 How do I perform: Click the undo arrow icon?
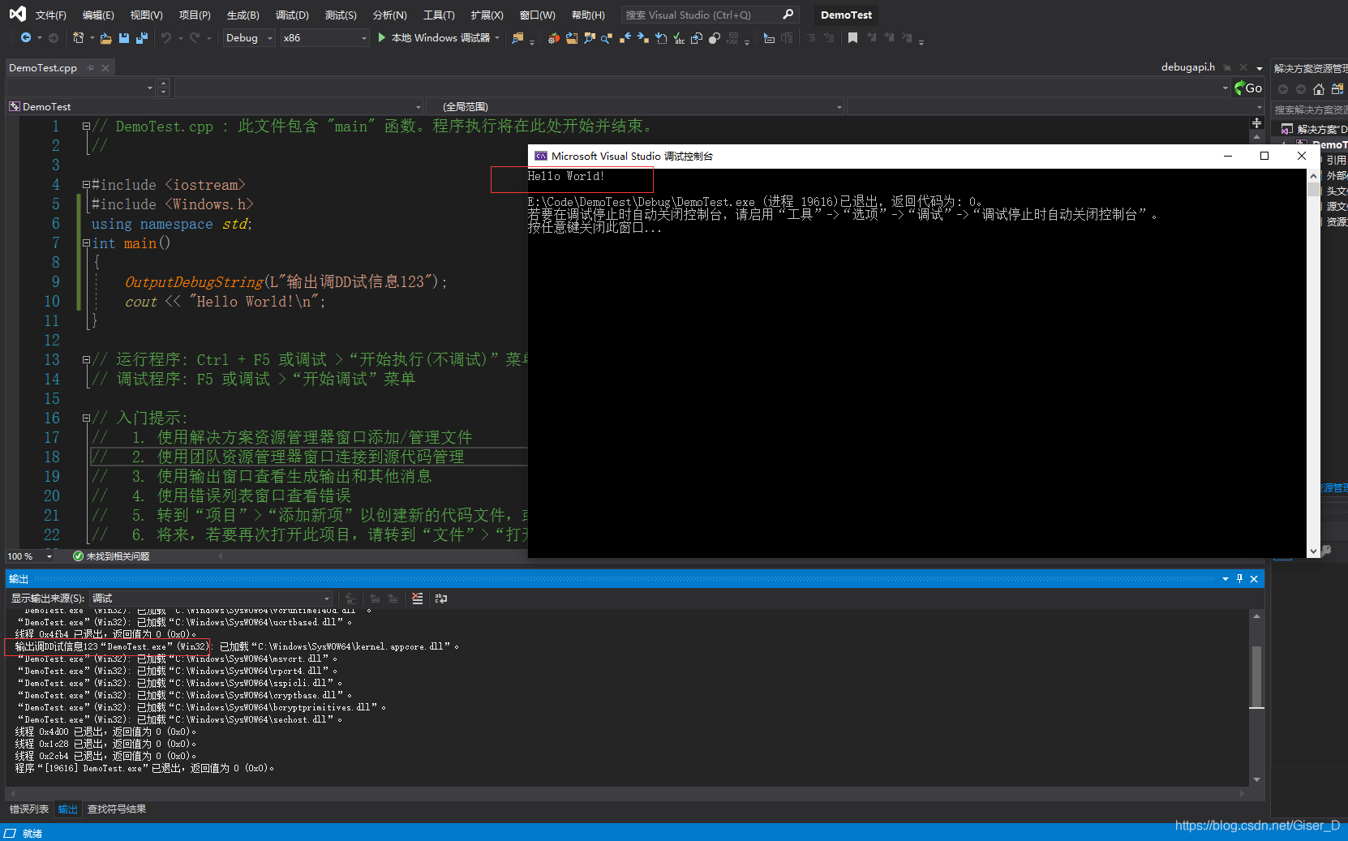click(x=166, y=38)
